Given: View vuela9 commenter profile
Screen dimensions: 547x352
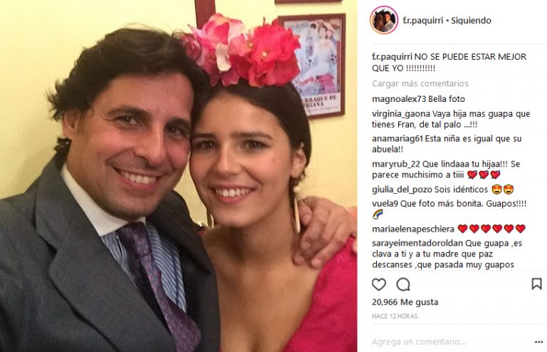Looking at the screenshot, I should pyautogui.click(x=385, y=204).
